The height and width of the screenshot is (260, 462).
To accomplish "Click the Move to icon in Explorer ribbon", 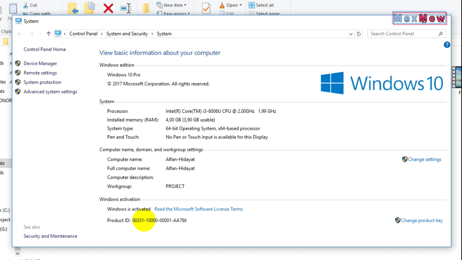I will [x=73, y=8].
